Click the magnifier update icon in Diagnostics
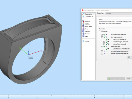The height and width of the screenshot is (99, 132). 129,57
